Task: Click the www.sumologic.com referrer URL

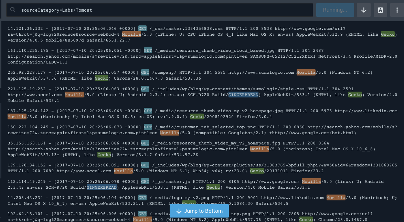Action: (x=269, y=72)
